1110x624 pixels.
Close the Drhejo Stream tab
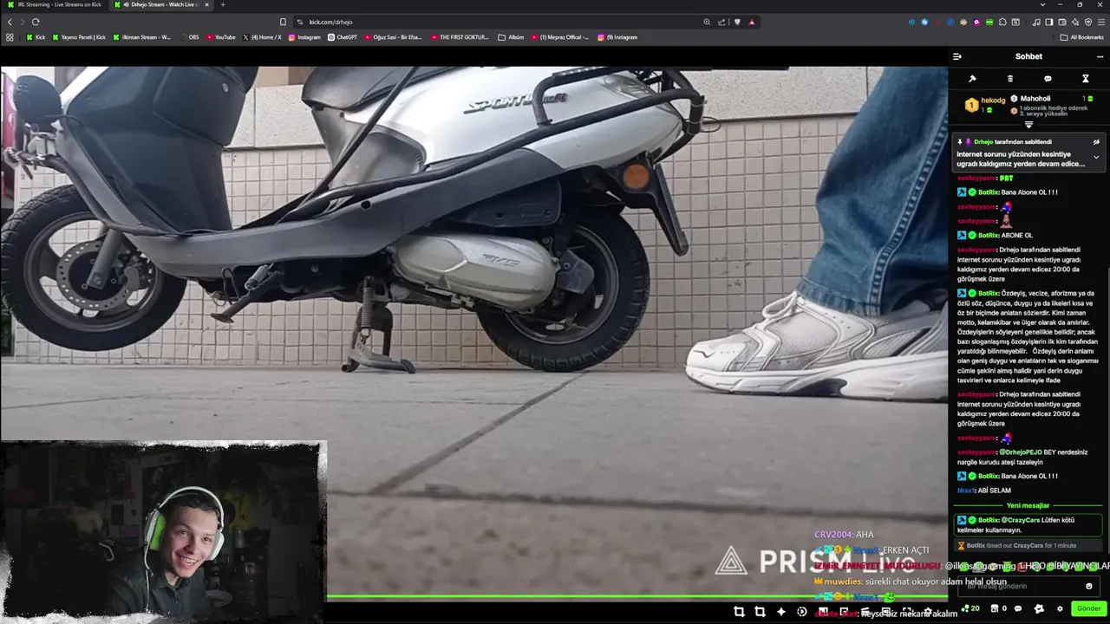[206, 4]
